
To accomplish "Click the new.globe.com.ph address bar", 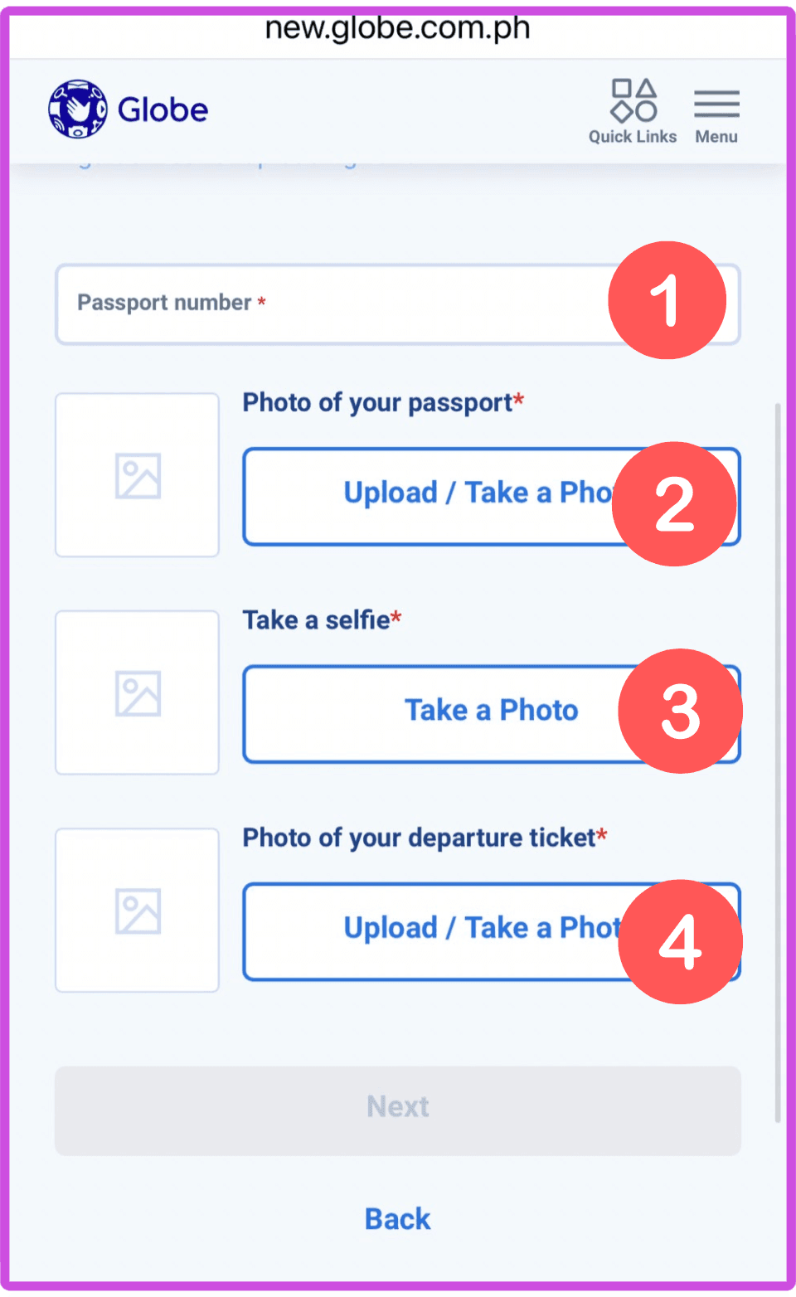I will tap(398, 28).
